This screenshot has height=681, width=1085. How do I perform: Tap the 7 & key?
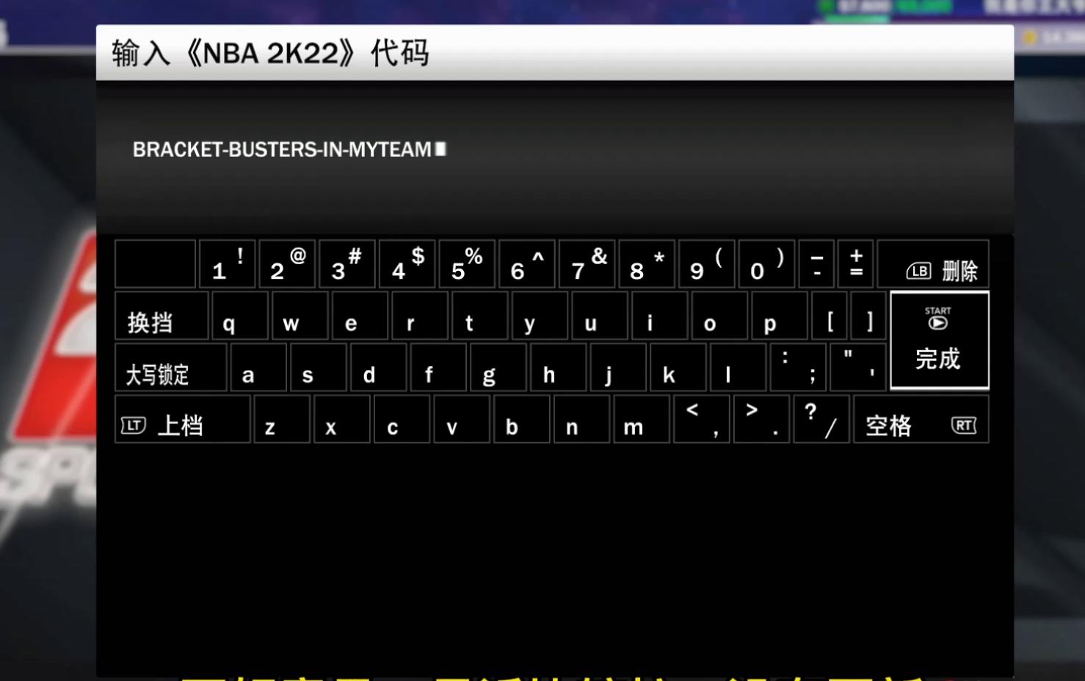(x=587, y=264)
